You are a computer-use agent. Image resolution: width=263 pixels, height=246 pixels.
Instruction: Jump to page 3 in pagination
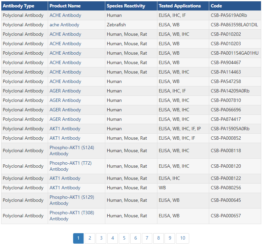(x=101, y=238)
